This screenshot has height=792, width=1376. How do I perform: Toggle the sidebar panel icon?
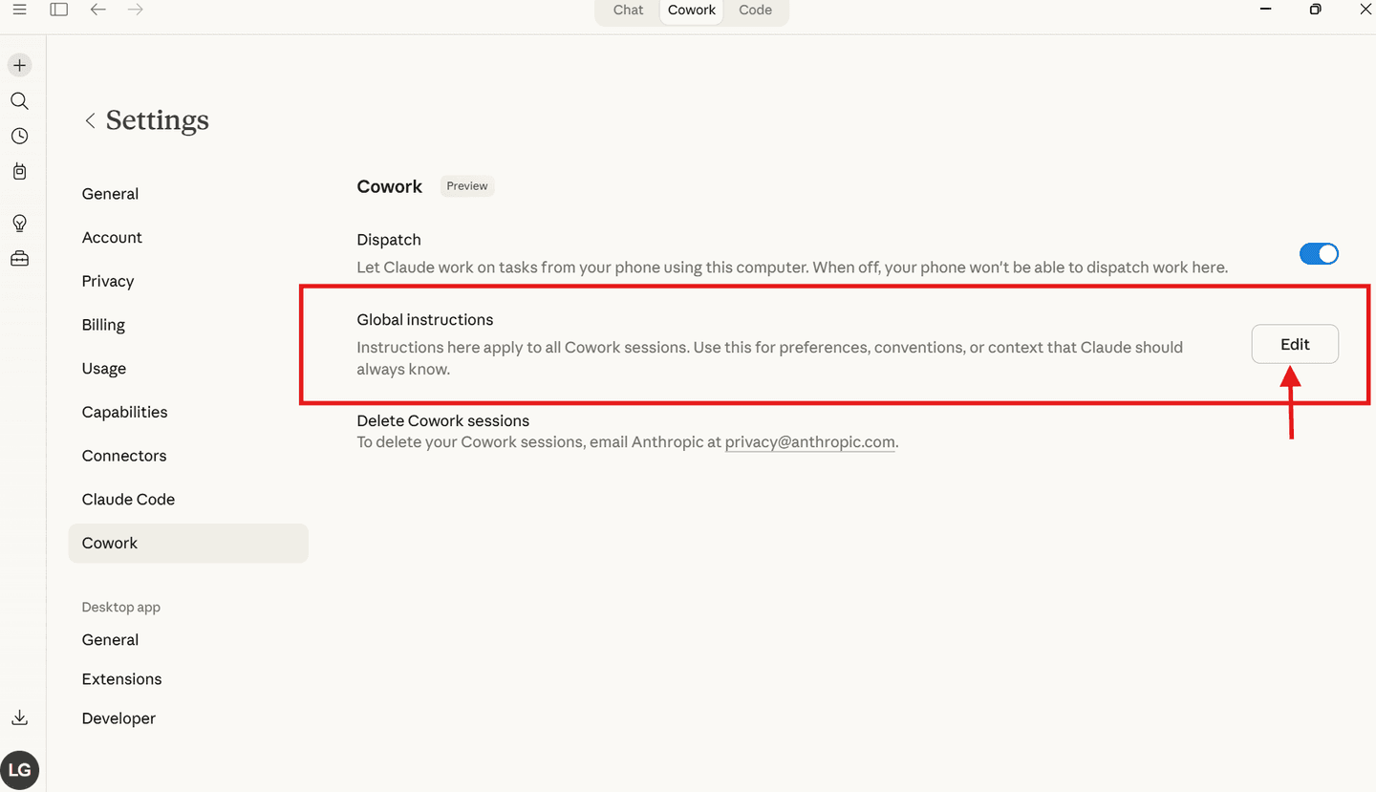[59, 10]
